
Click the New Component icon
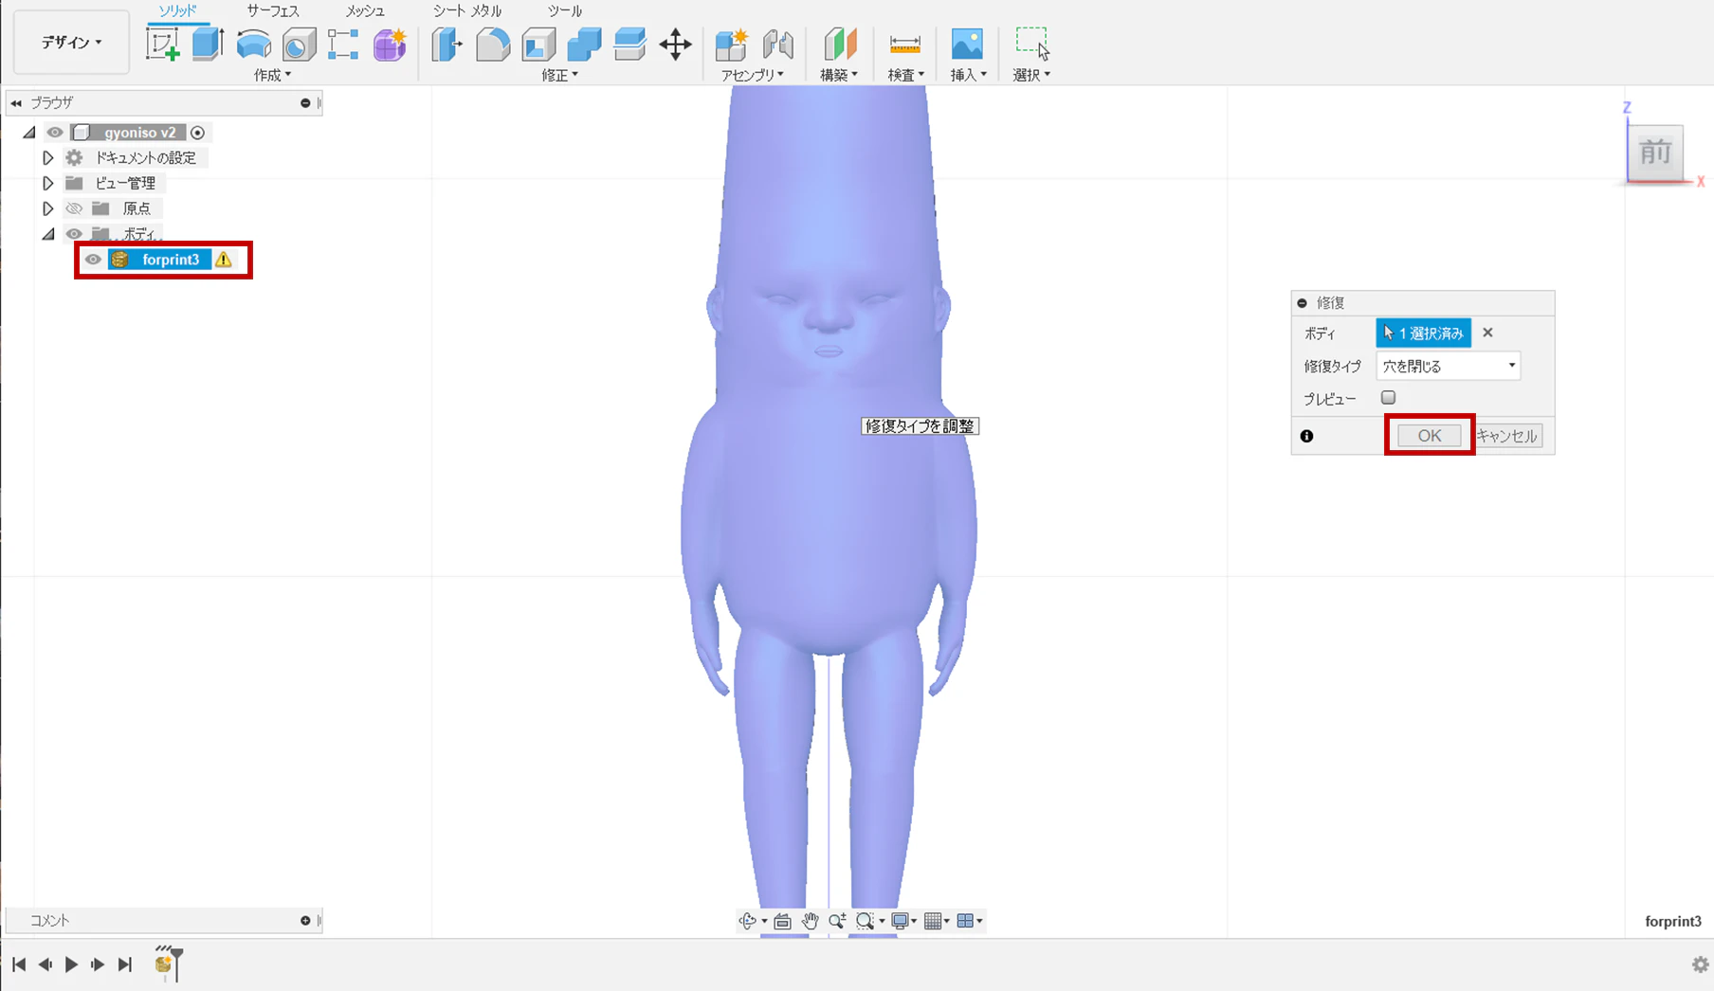(731, 45)
